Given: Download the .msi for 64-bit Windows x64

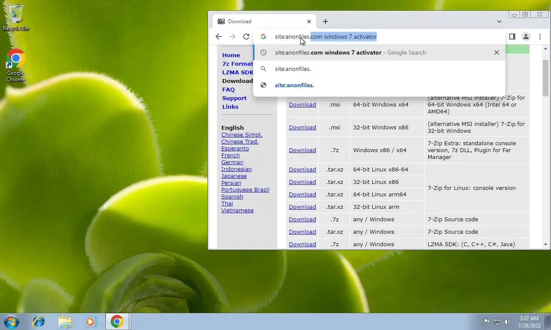Looking at the screenshot, I should click(302, 104).
